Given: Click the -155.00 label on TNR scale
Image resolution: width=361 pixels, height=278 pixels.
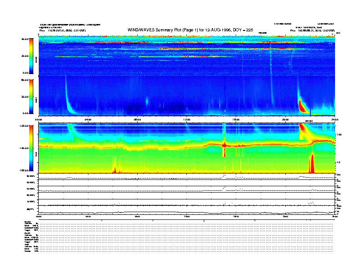Looking at the screenshot, I should [24, 170].
